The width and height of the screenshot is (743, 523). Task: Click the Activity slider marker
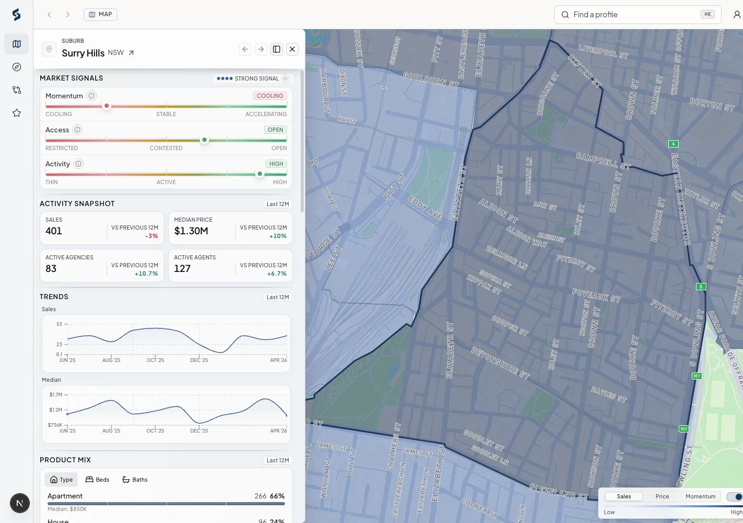(260, 174)
